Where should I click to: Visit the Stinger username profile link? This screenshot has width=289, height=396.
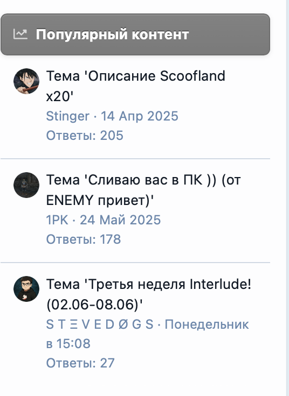67,116
